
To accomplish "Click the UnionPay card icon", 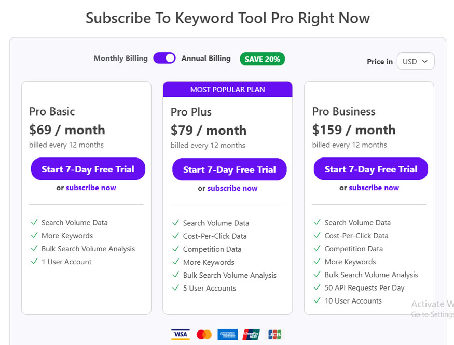I will point(251,335).
